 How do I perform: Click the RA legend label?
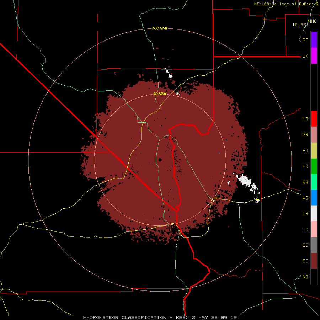click(305, 182)
